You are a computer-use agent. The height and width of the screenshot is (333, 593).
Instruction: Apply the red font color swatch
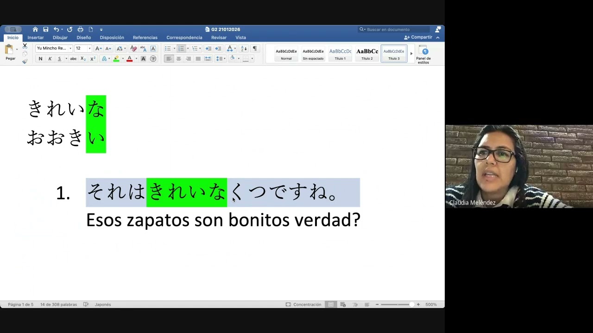[129, 59]
